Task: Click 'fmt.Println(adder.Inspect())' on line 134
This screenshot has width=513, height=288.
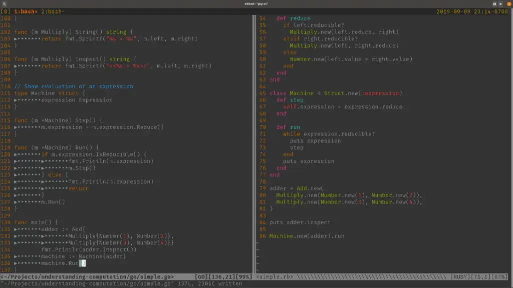Action: point(89,249)
